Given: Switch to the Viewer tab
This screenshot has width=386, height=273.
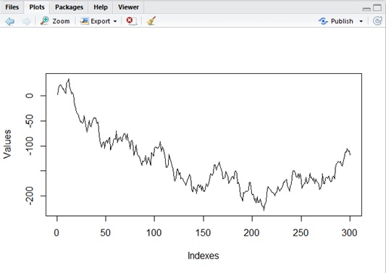Looking at the screenshot, I should pyautogui.click(x=128, y=7).
